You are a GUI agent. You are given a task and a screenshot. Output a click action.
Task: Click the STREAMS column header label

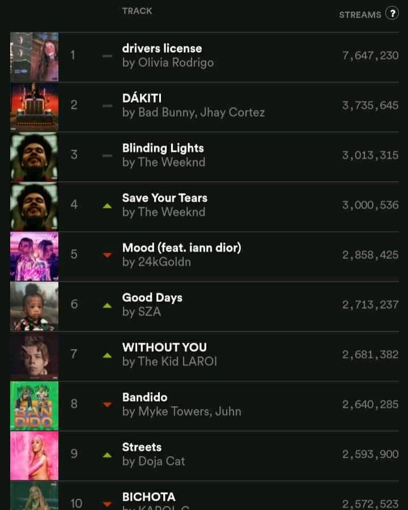coord(360,15)
